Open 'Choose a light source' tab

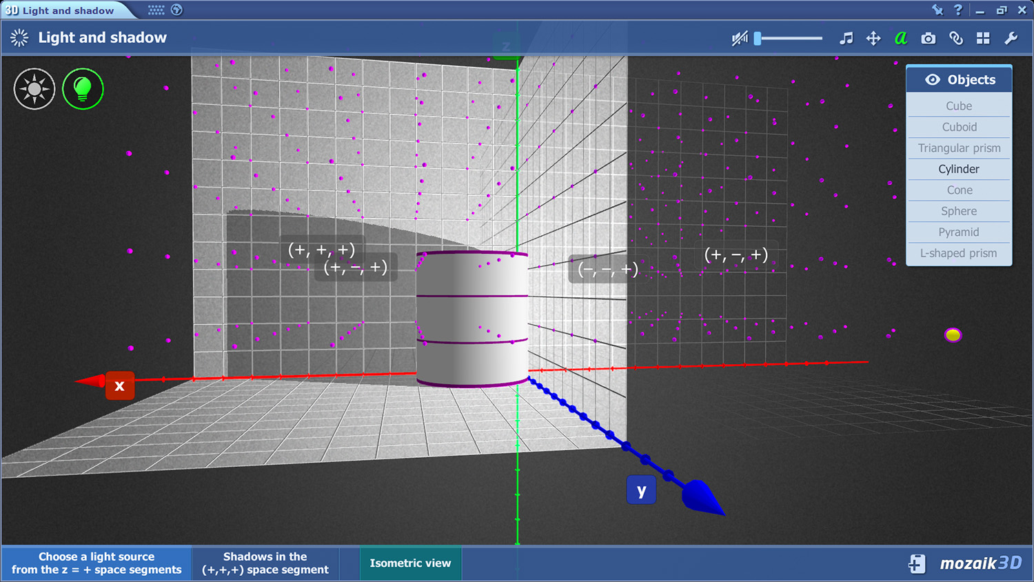(x=97, y=563)
